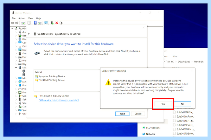Image resolution: width=211 pixels, height=140 pixels.
Task: Expand the Keyboards category chevron
Action: click(x=16, y=64)
